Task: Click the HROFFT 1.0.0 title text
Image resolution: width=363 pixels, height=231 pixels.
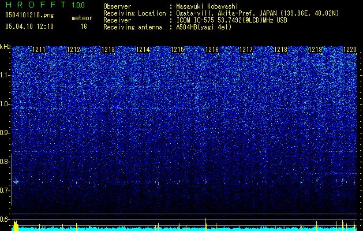Action: (46, 5)
